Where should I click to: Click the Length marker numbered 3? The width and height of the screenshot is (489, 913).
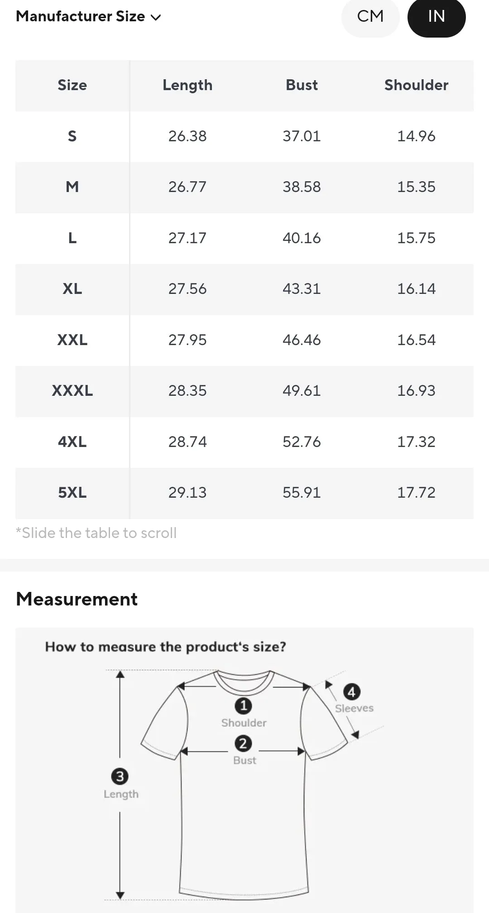point(120,776)
